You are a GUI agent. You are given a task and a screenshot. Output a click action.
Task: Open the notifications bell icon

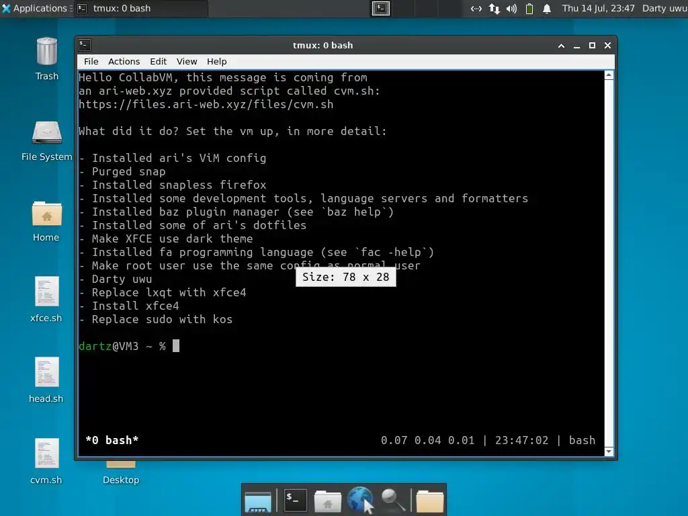(547, 8)
